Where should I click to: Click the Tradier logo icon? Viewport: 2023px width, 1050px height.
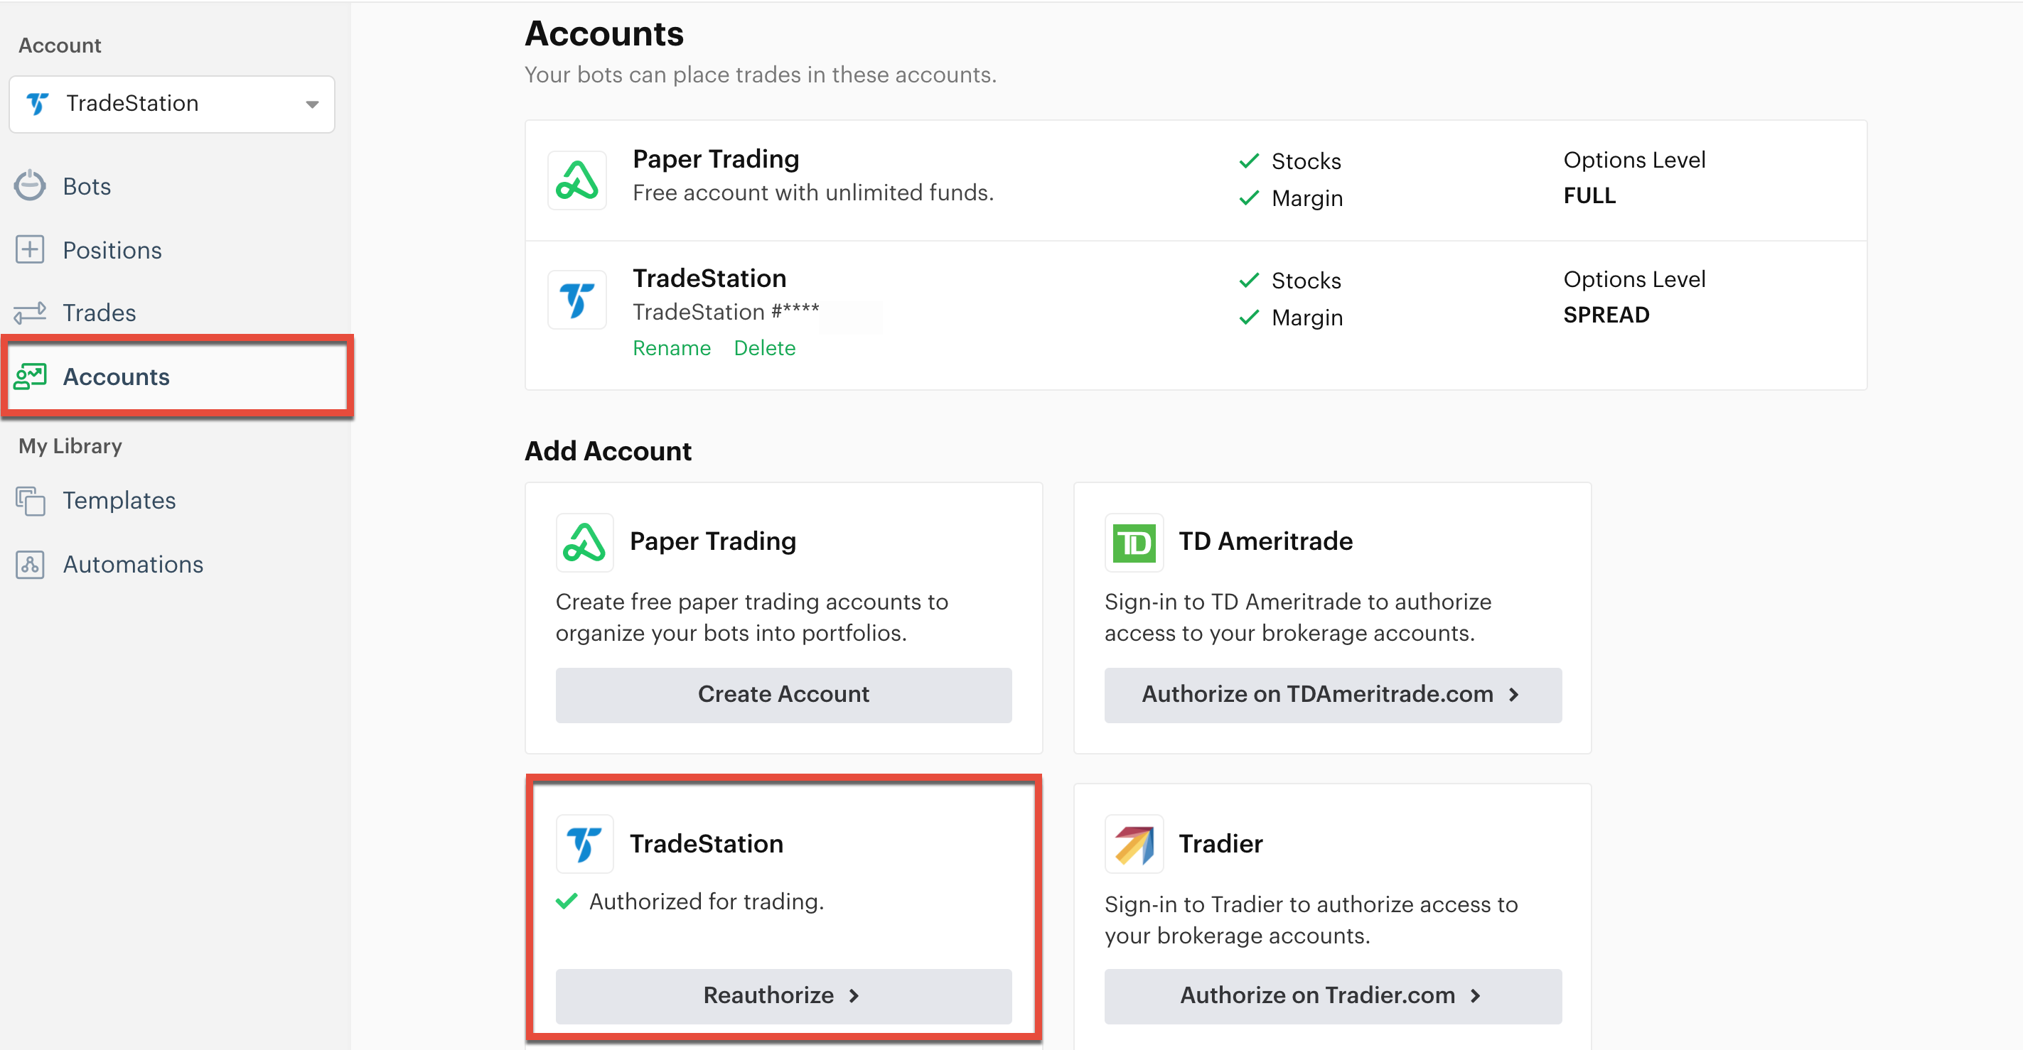[x=1133, y=843]
